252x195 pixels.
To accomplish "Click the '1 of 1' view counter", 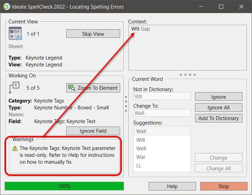I will (x=33, y=34).
